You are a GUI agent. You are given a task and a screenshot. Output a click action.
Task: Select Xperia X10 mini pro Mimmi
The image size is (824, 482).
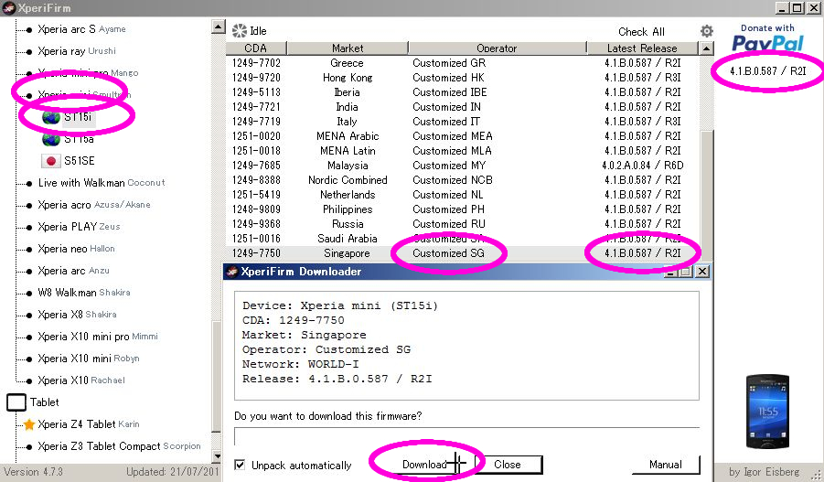(x=98, y=337)
